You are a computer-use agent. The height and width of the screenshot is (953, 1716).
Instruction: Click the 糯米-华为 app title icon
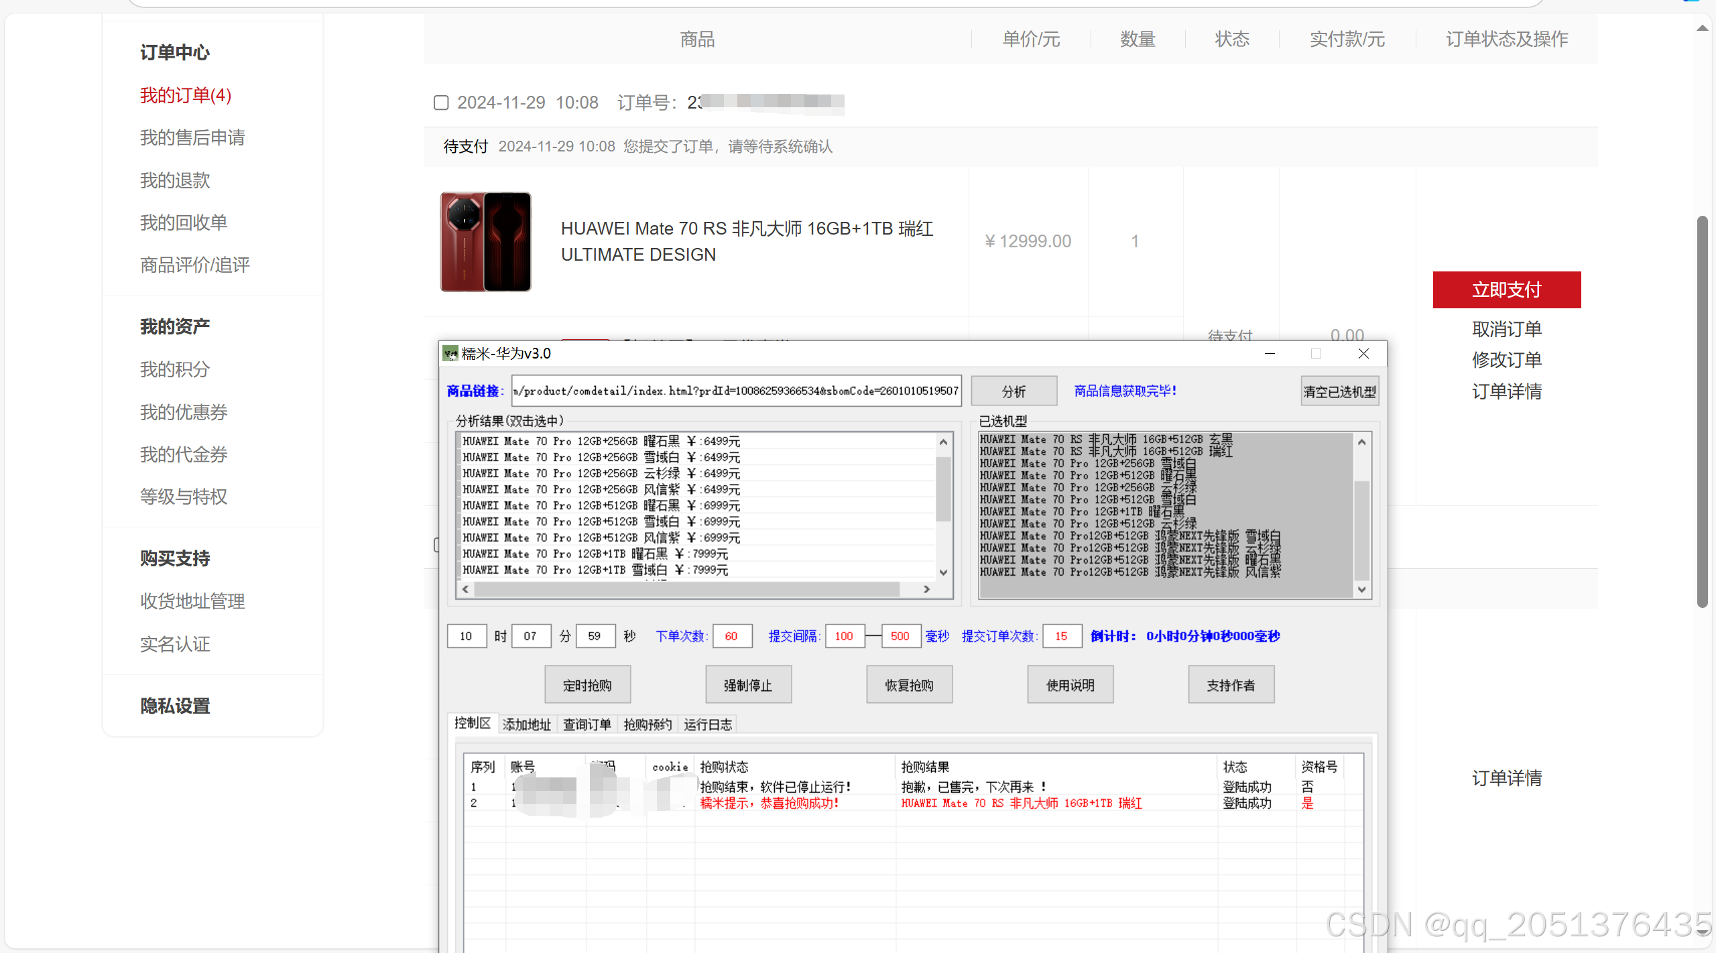(450, 354)
